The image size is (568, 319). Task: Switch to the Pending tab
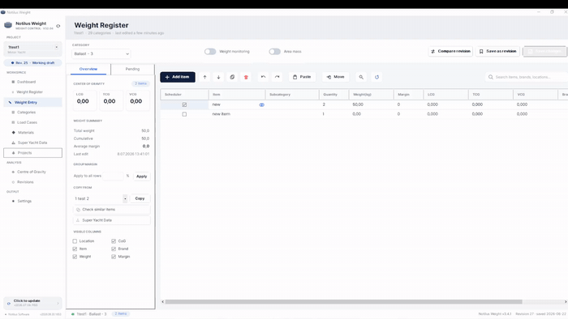click(132, 69)
